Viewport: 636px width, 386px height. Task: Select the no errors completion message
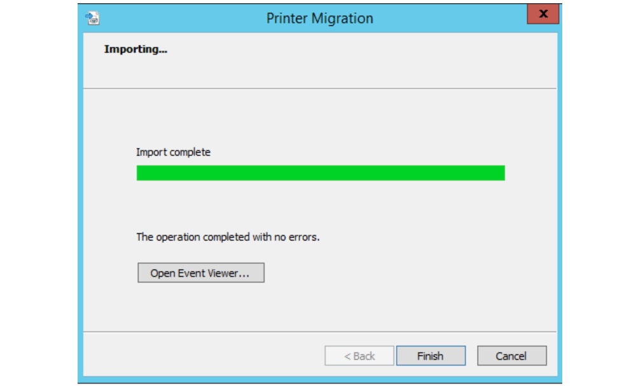(x=228, y=237)
